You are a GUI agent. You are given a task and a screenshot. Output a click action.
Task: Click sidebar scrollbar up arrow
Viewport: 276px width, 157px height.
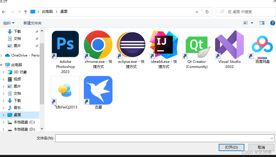42,31
